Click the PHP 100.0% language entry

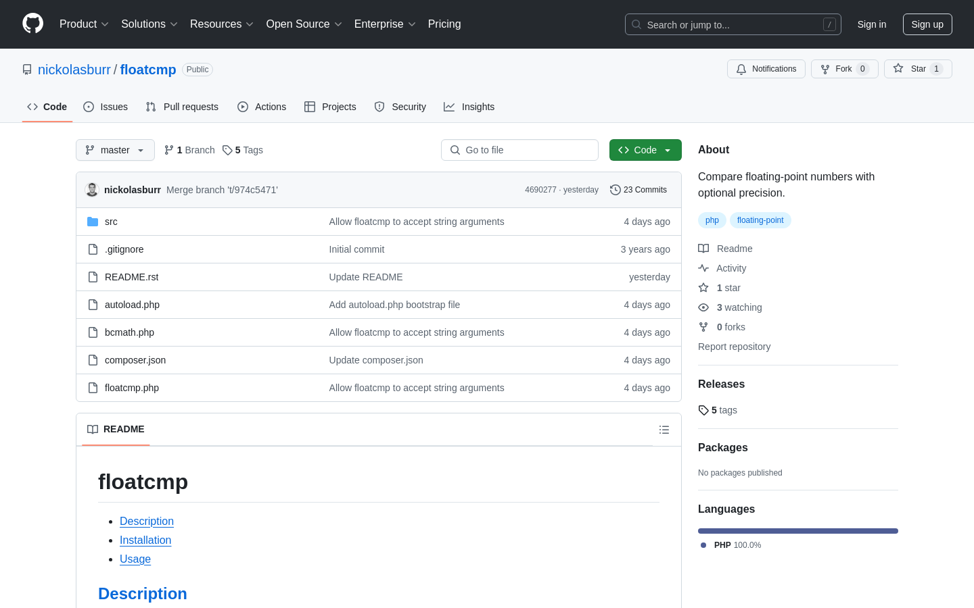[x=731, y=545]
